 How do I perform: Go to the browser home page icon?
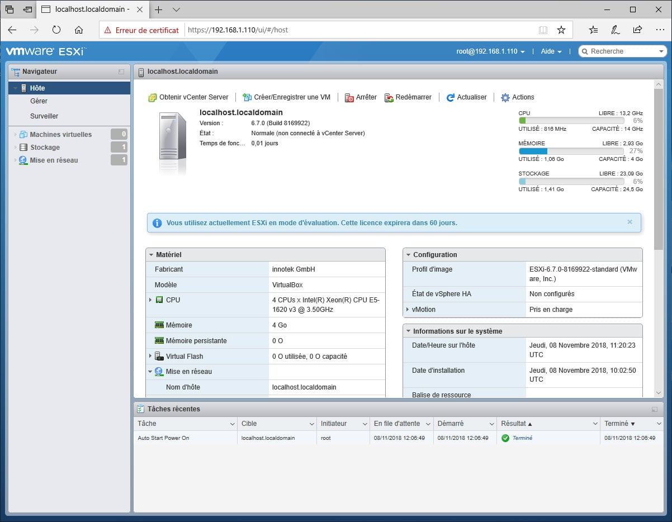point(79,30)
